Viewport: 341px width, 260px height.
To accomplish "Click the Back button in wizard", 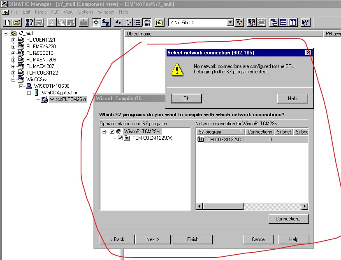I will pos(117,239).
